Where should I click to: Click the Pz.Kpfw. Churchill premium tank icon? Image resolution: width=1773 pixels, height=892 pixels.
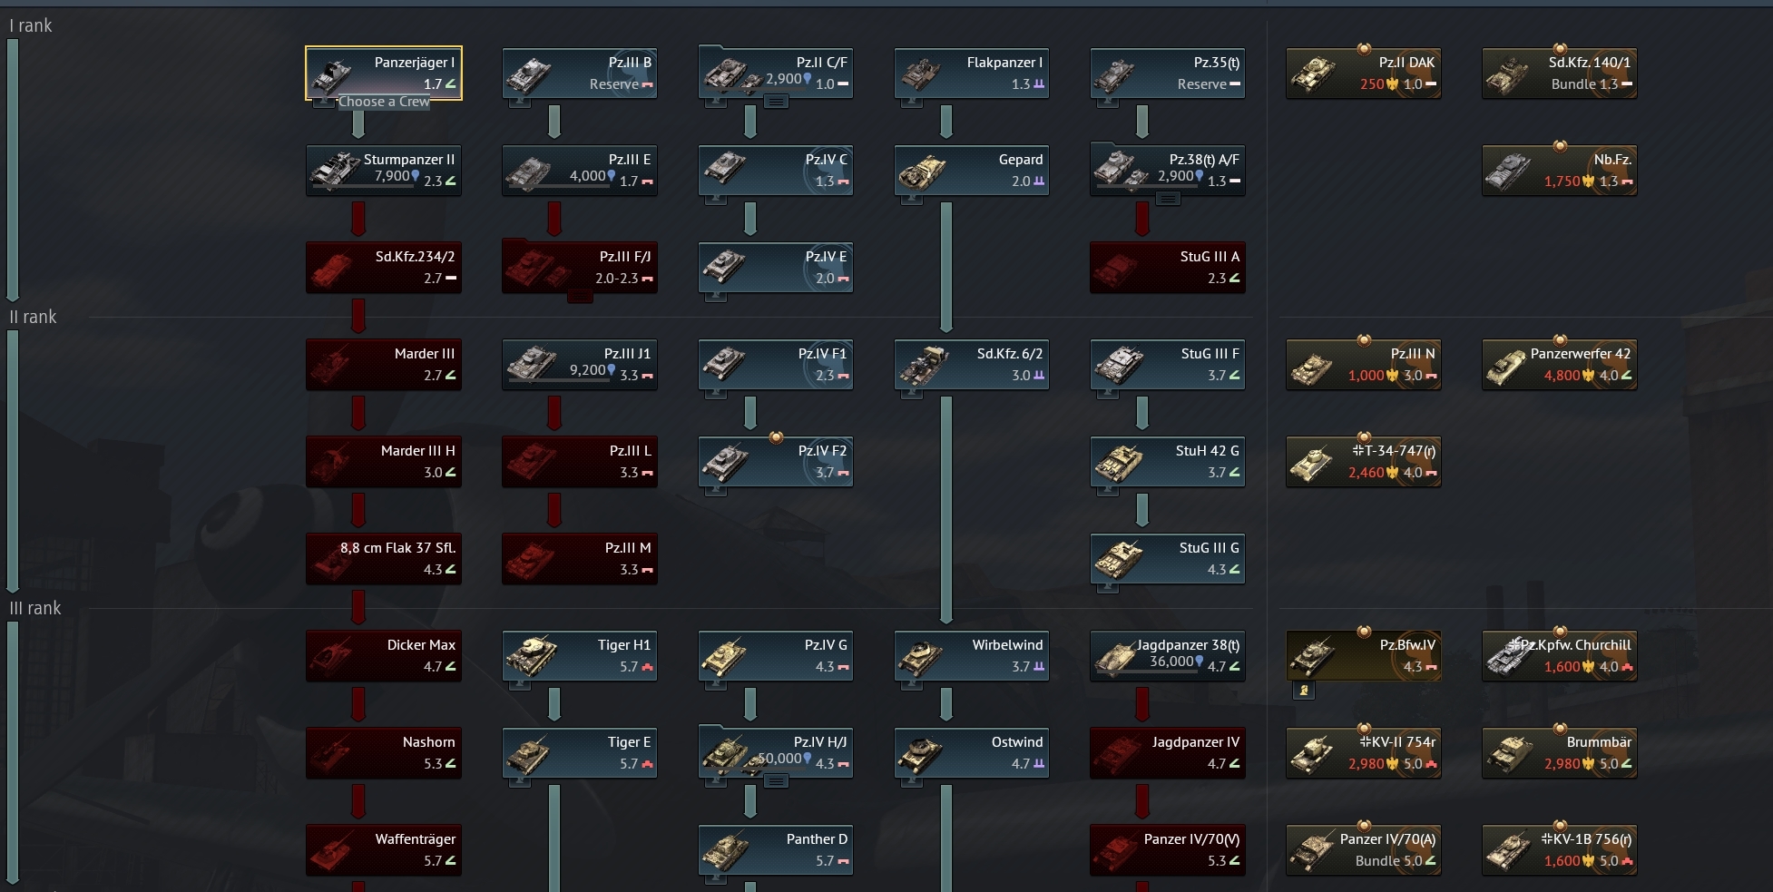[1509, 657]
